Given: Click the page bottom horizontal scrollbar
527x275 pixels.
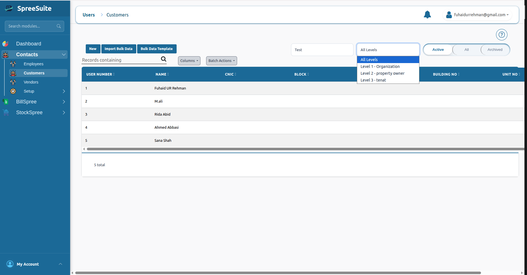Looking at the screenshot, I should (278, 273).
